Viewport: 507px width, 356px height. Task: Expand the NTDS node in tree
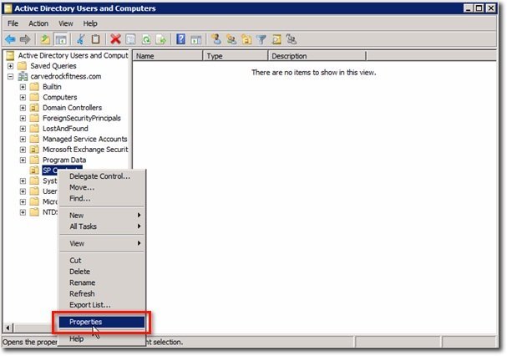tap(23, 212)
